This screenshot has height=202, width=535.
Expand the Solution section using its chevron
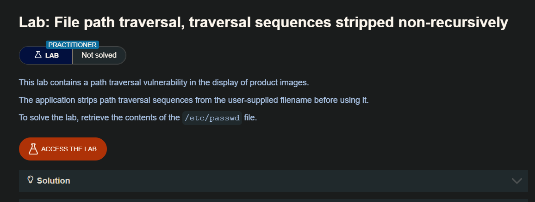pyautogui.click(x=516, y=181)
